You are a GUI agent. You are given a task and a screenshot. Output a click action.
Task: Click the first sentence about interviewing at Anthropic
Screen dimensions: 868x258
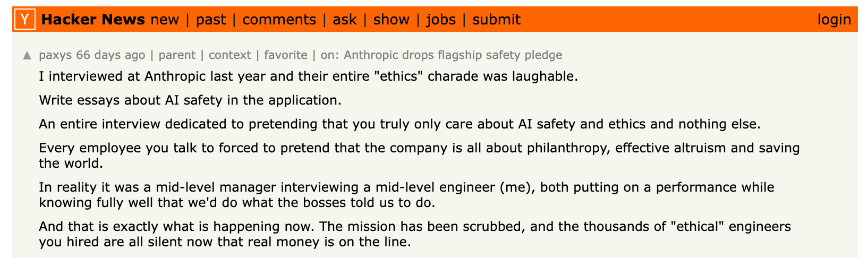308,76
